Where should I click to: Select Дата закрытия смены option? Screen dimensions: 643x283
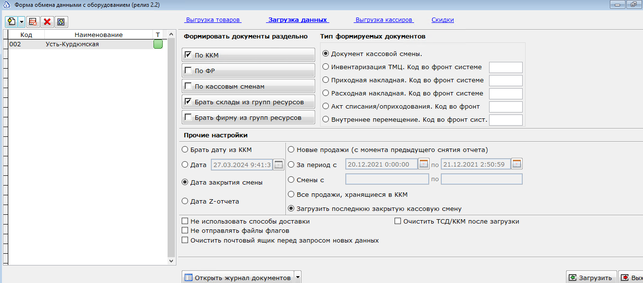tap(185, 182)
